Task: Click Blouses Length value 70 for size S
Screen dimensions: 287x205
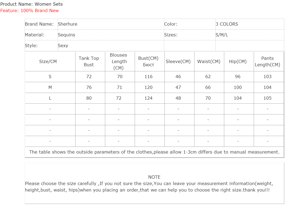Action: [x=120, y=77]
